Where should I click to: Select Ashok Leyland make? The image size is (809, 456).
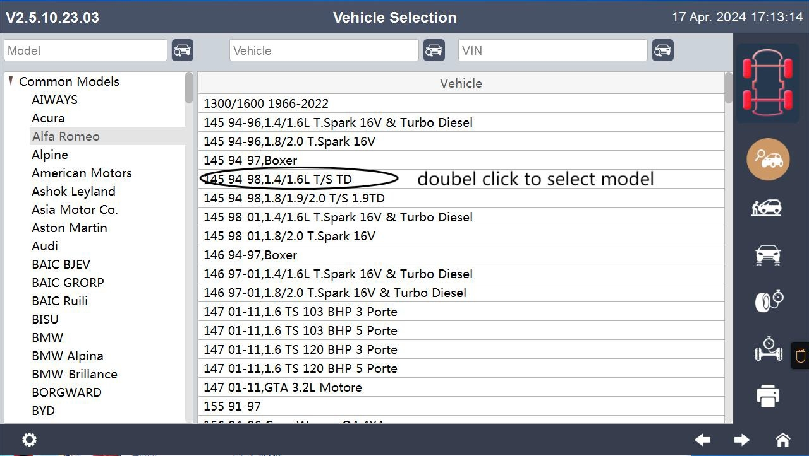click(73, 191)
